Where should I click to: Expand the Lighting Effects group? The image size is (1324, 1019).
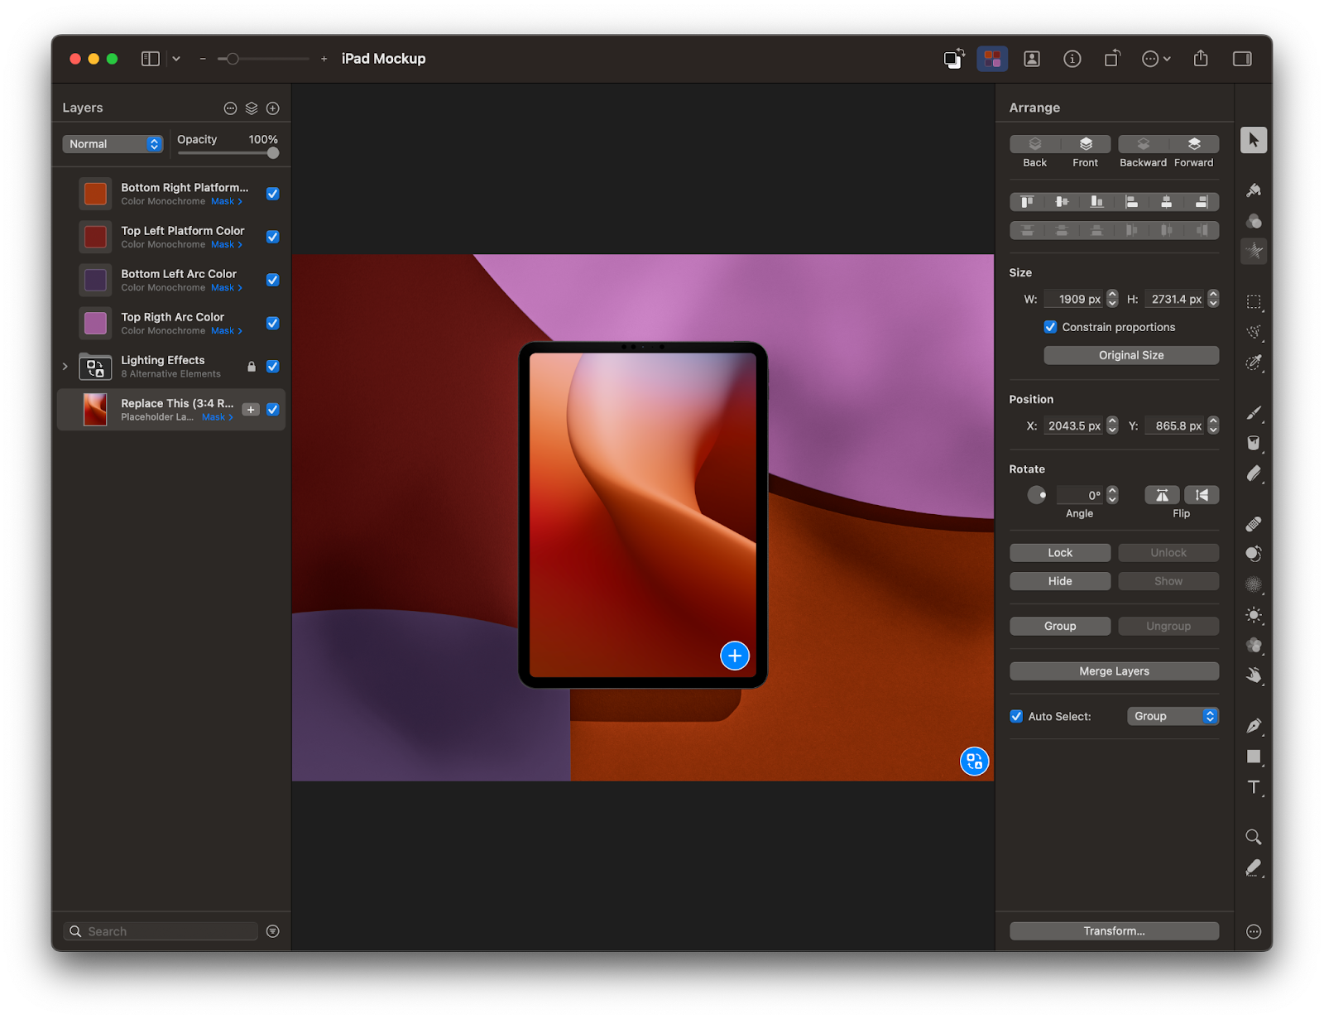[65, 366]
